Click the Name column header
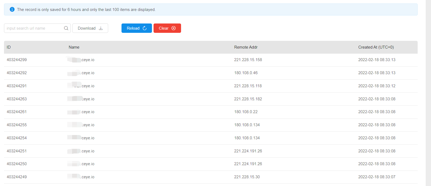This screenshot has height=186, width=431. [74, 47]
